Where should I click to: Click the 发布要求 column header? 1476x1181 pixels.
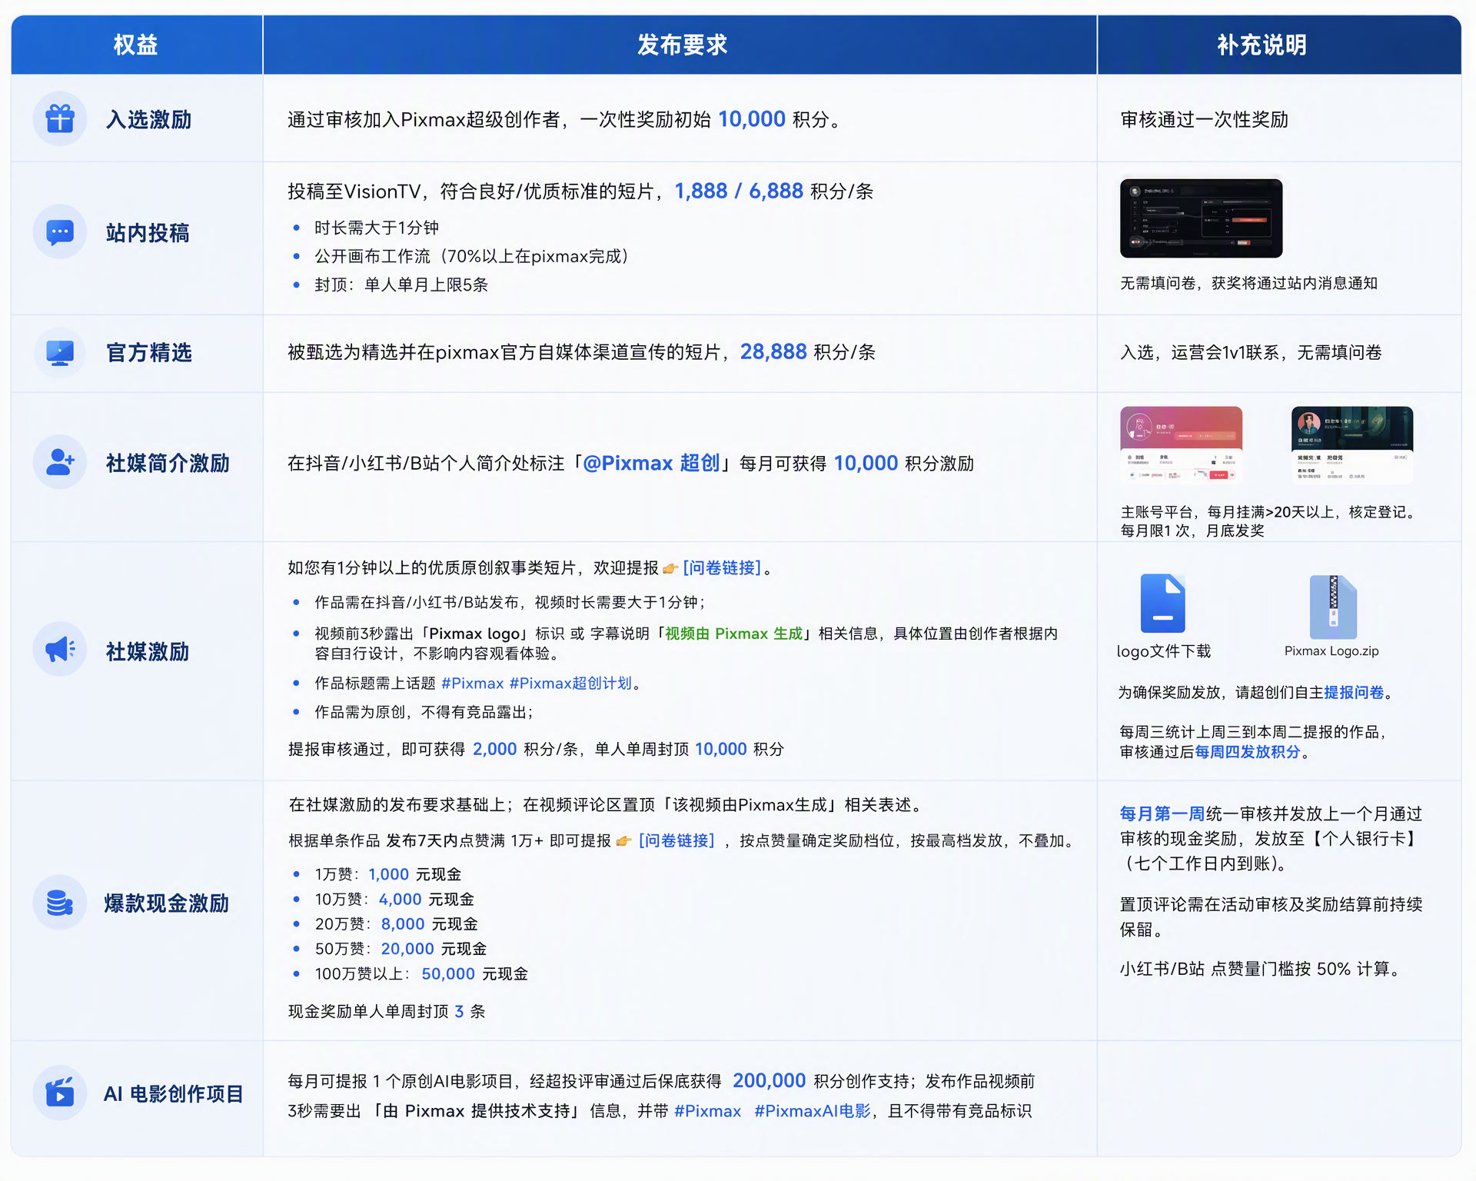682,45
